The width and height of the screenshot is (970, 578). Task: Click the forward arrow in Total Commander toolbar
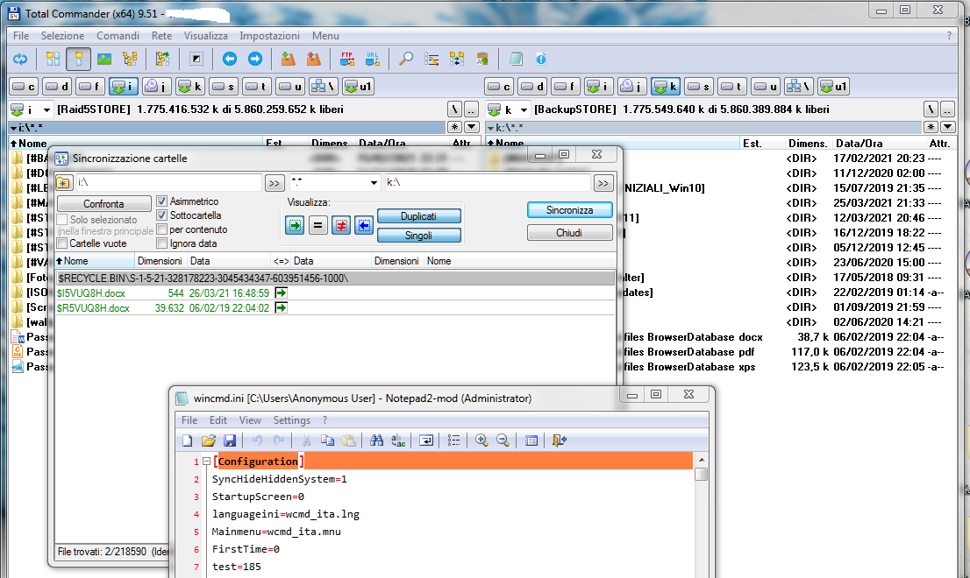click(255, 60)
